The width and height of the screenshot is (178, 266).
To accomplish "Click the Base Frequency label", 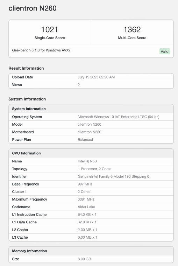I will (x=26, y=184).
